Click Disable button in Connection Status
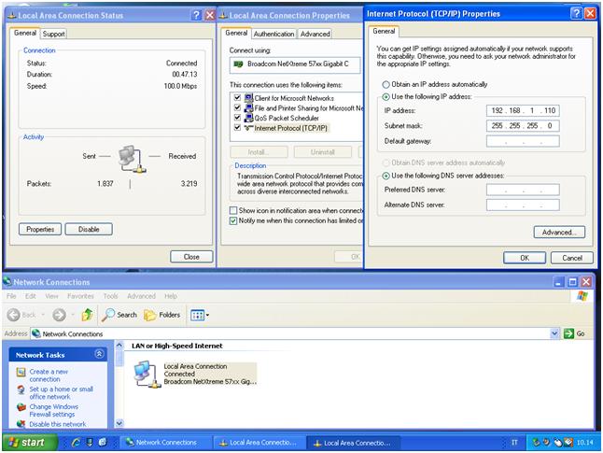The width and height of the screenshot is (603, 453). 89,230
